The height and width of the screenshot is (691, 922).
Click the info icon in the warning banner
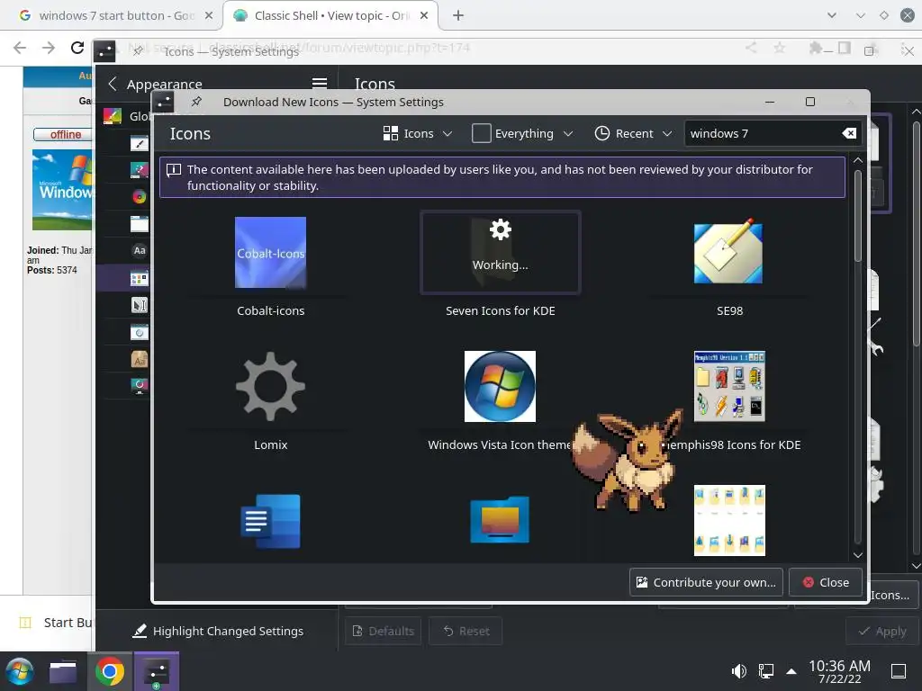[174, 170]
